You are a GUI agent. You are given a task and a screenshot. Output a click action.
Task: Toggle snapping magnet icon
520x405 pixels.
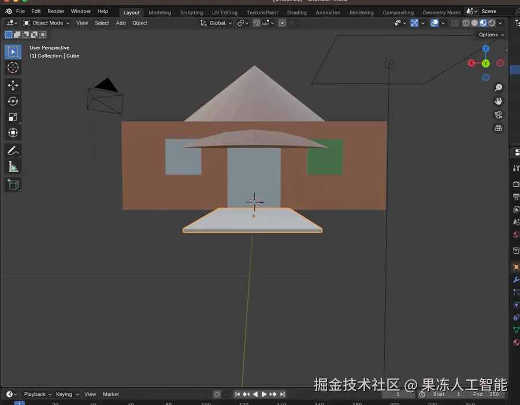coord(257,23)
